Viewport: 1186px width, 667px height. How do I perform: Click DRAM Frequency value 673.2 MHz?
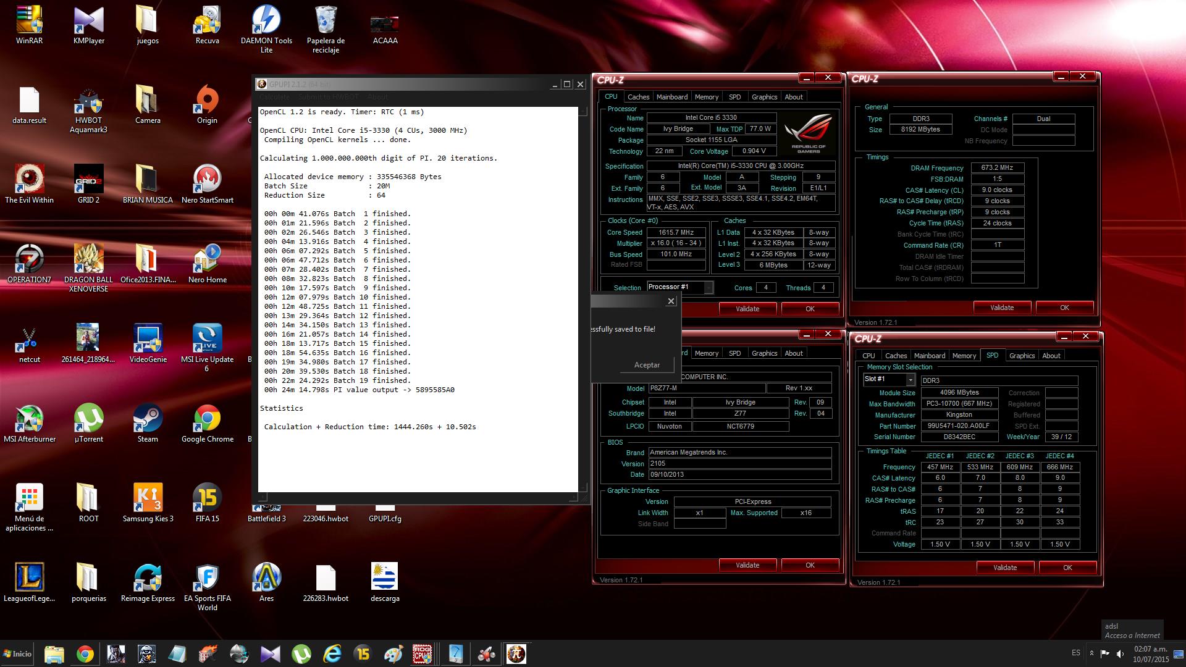[x=997, y=167]
